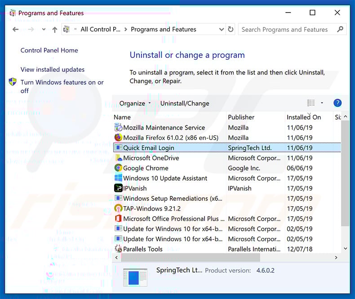Select Google Chrome entry

[146, 168]
